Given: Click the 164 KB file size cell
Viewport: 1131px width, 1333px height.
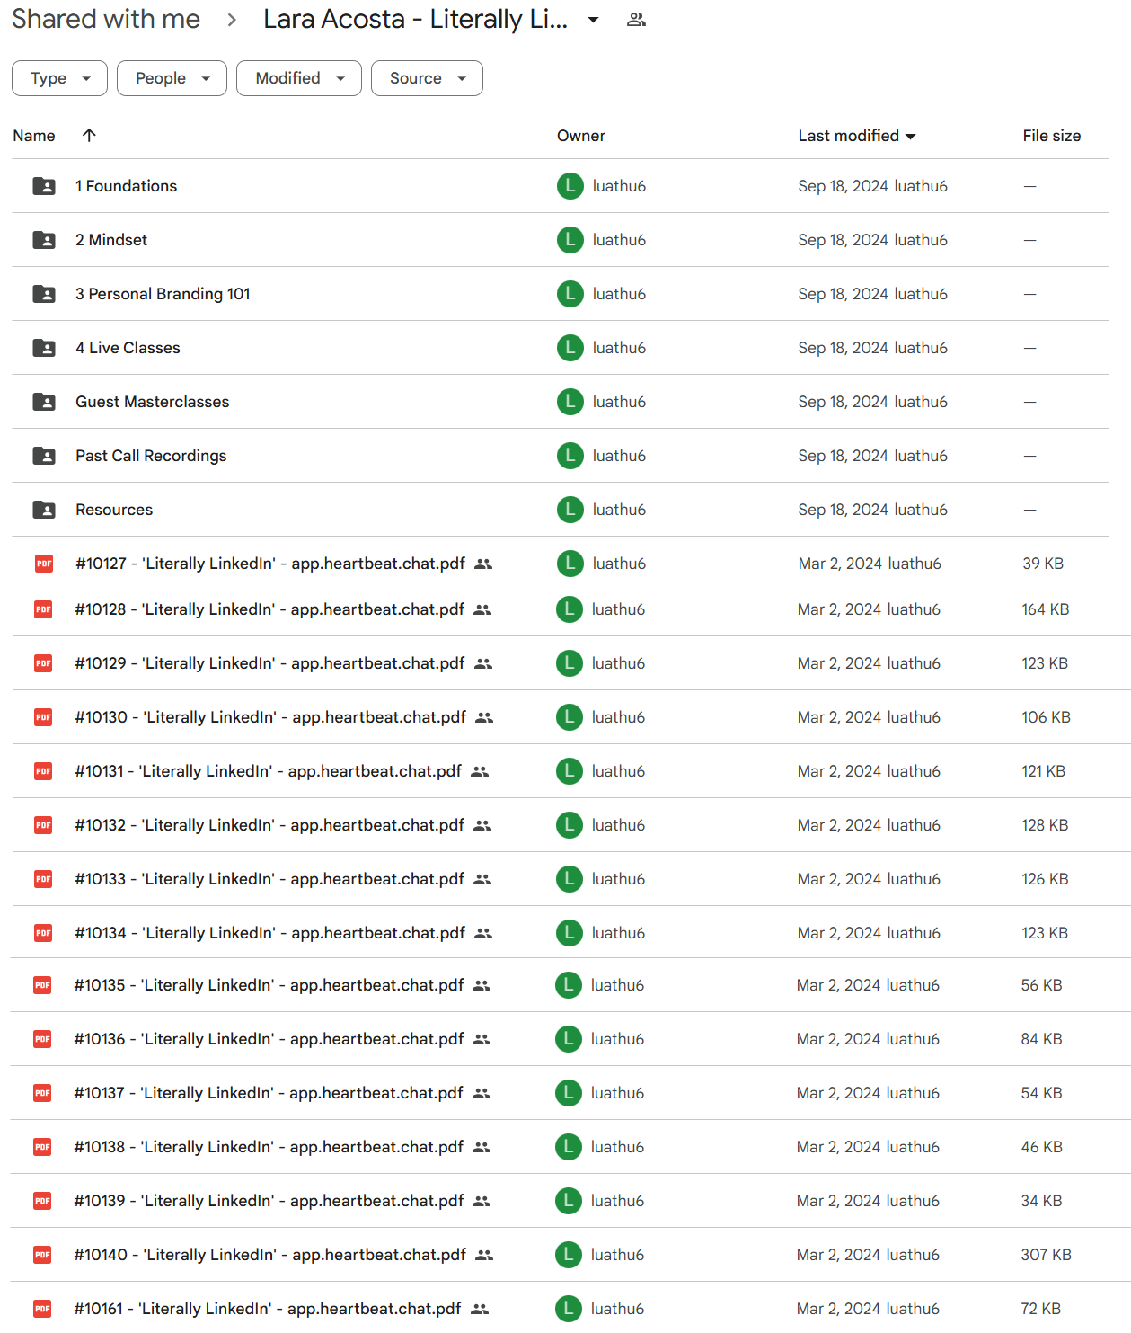Looking at the screenshot, I should coord(1046,609).
